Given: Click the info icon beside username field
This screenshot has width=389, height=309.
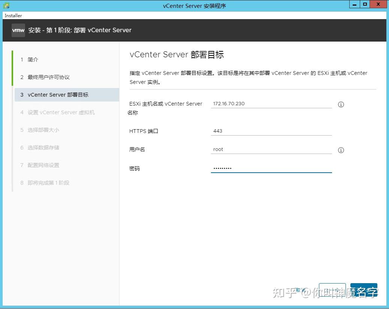Looking at the screenshot, I should coord(341,150).
